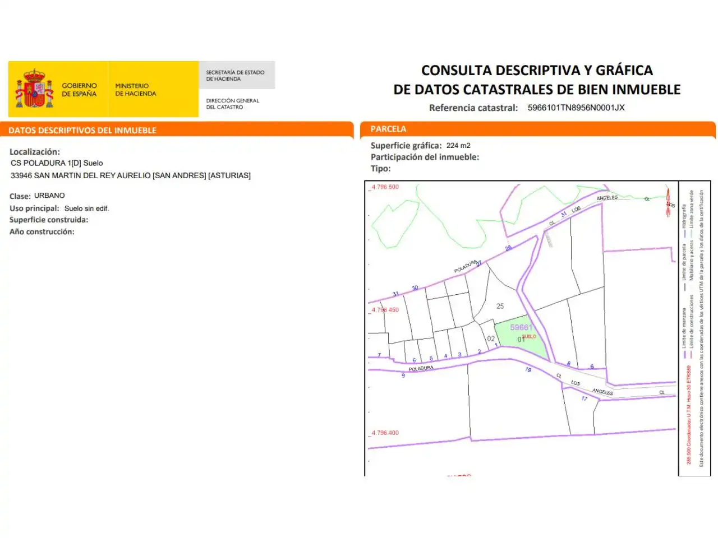Click the orange "PARCELA" section header

(388, 129)
